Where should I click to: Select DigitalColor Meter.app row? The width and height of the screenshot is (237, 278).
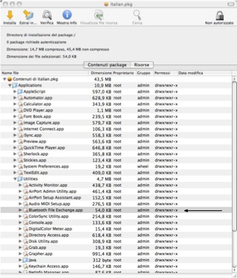point(116,229)
